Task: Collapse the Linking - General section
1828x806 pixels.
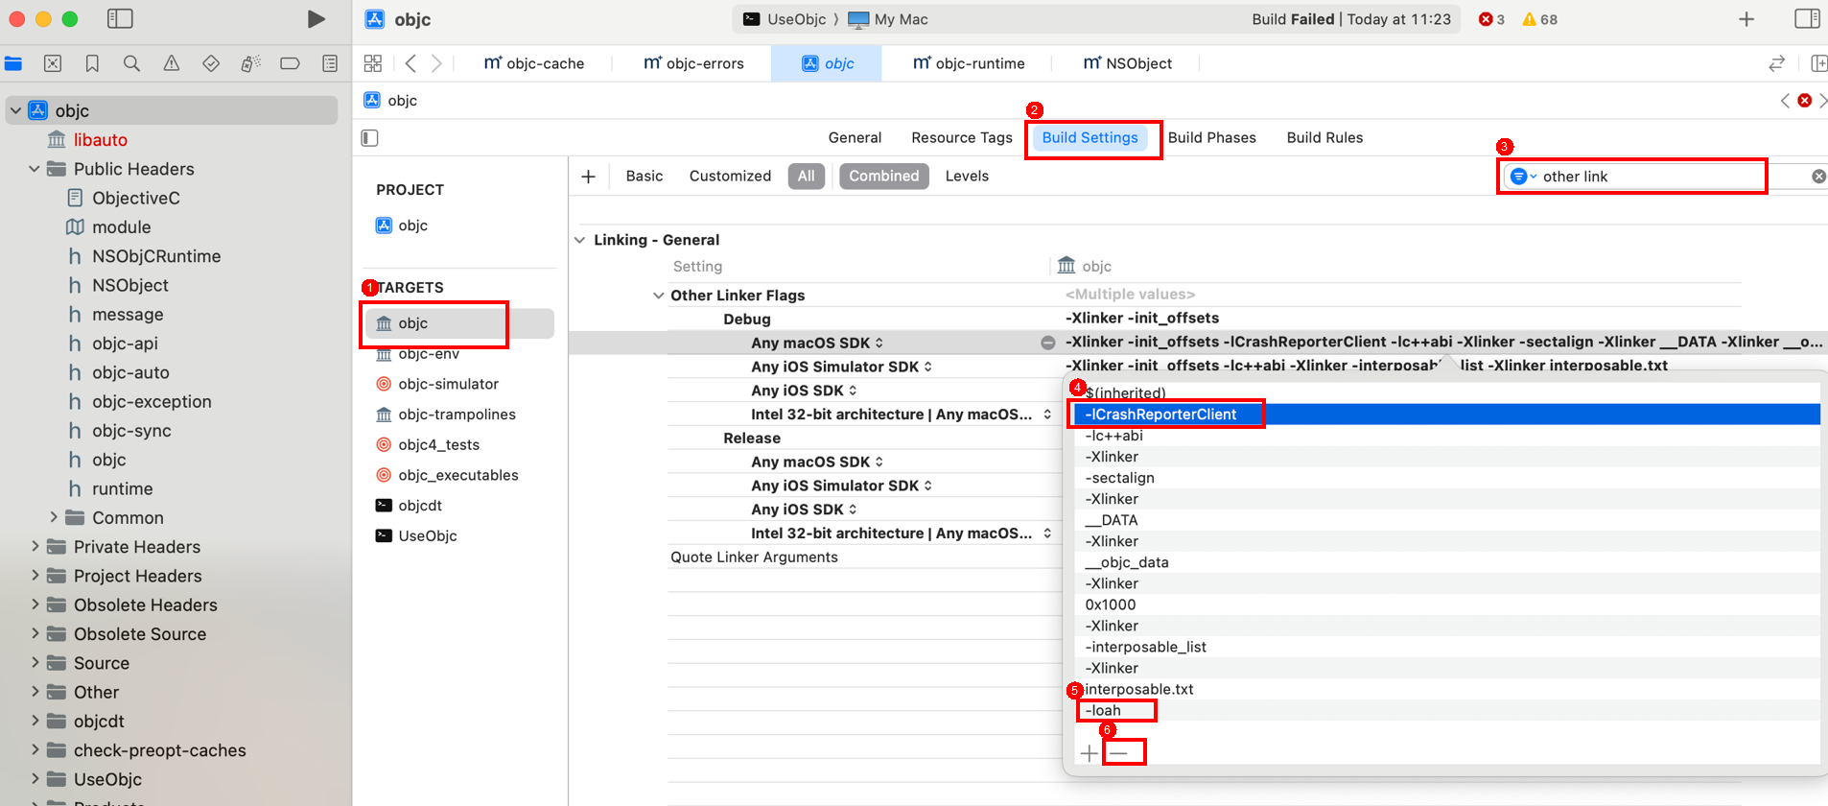Action: point(580,240)
